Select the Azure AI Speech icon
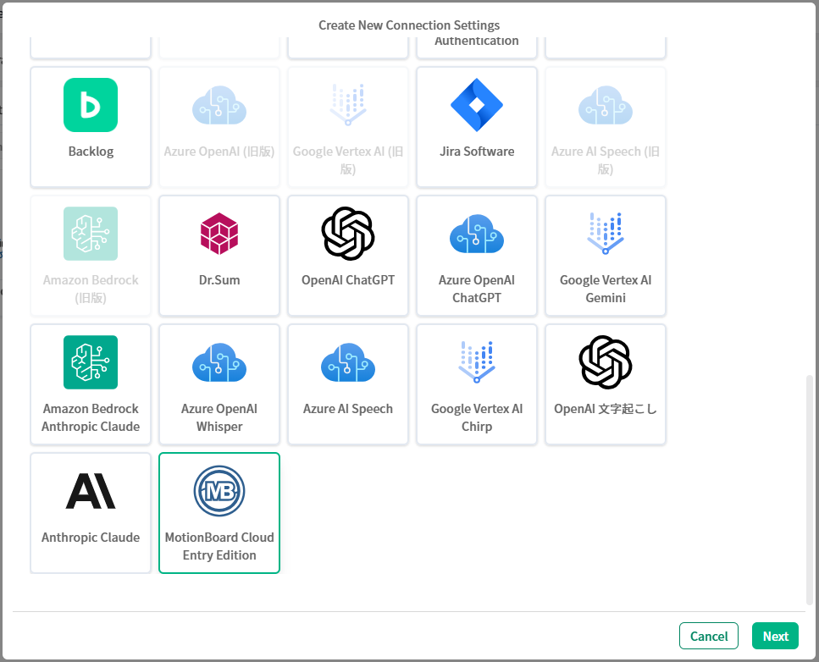Viewport: 819px width, 662px height. 348,363
